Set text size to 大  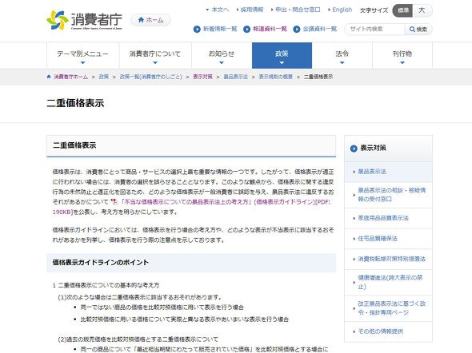click(x=422, y=10)
